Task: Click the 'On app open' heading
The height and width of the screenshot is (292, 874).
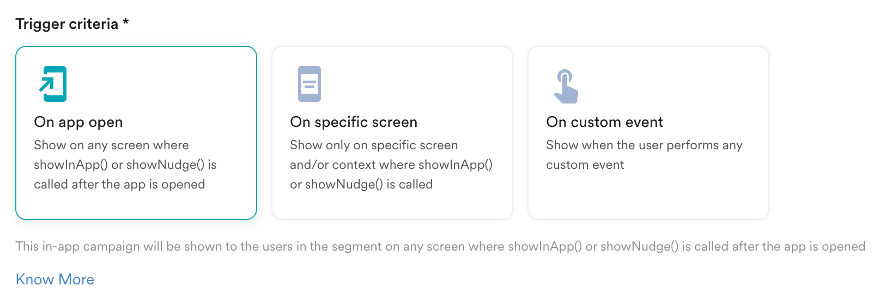Action: pyautogui.click(x=78, y=122)
